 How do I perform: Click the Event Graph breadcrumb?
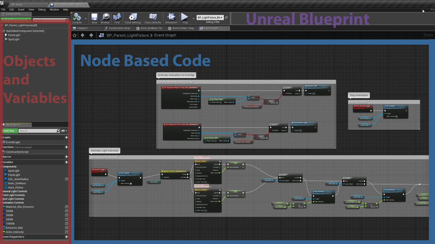coord(165,35)
